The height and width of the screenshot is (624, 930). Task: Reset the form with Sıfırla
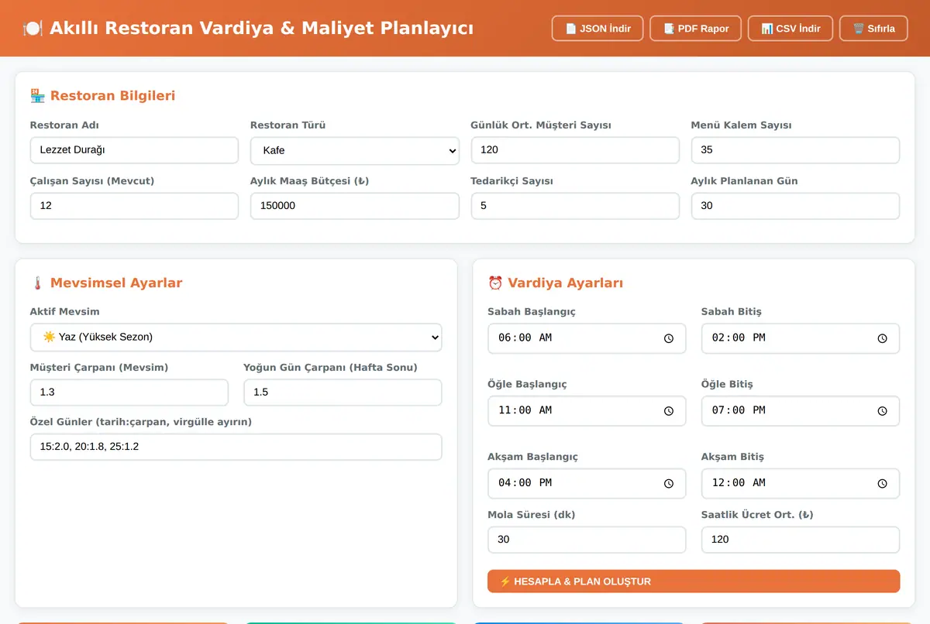(873, 29)
